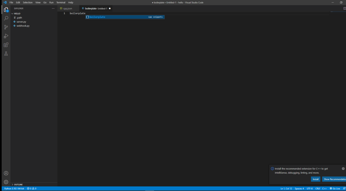346x191 pixels.
Task: Open the Search view in the Activity Bar
Action: [6, 18]
